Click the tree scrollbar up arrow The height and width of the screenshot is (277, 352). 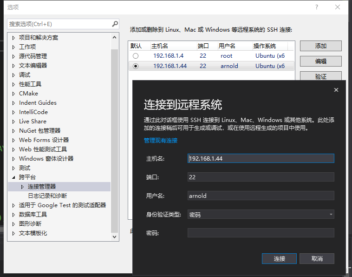tap(115, 37)
